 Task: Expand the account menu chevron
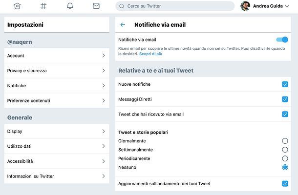[x=287, y=6]
